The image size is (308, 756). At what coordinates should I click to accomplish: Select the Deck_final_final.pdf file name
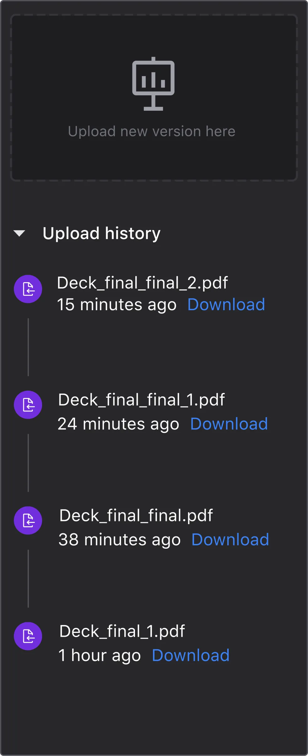(x=136, y=515)
